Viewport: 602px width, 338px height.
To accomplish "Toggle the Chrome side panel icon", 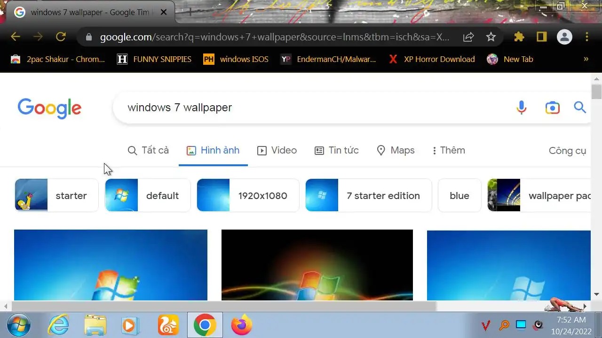I will (x=542, y=37).
